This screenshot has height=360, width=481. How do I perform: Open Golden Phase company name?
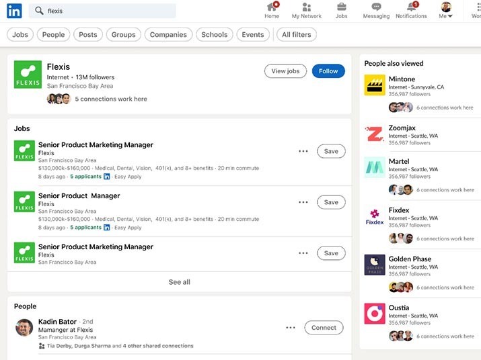(410, 259)
